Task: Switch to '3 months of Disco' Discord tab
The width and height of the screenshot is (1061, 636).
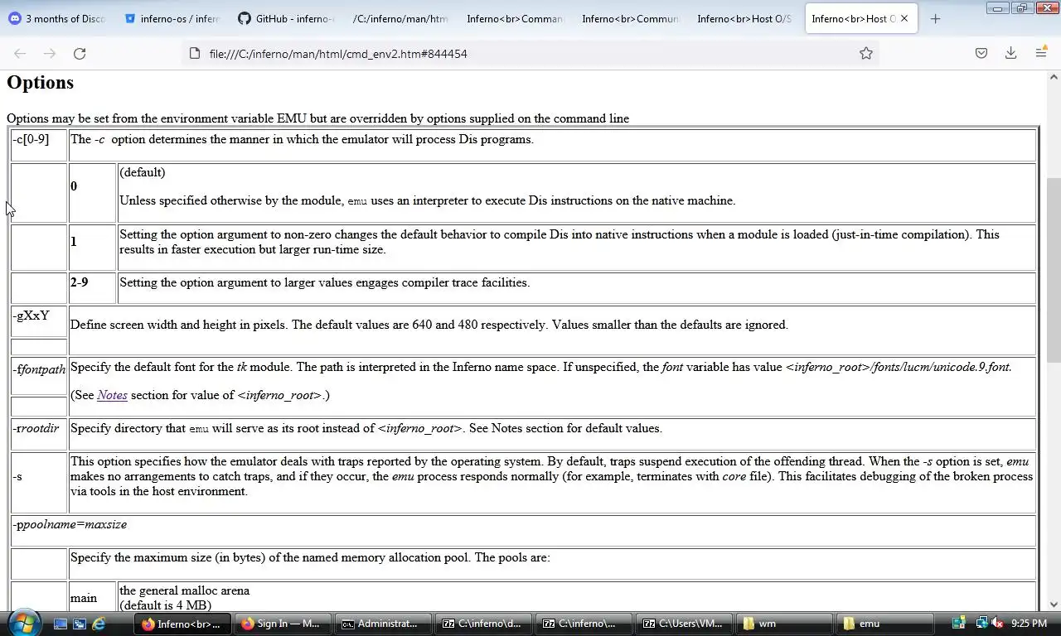Action: coord(57,18)
